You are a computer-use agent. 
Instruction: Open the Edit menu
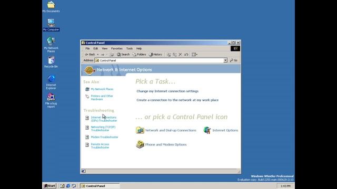(96, 49)
